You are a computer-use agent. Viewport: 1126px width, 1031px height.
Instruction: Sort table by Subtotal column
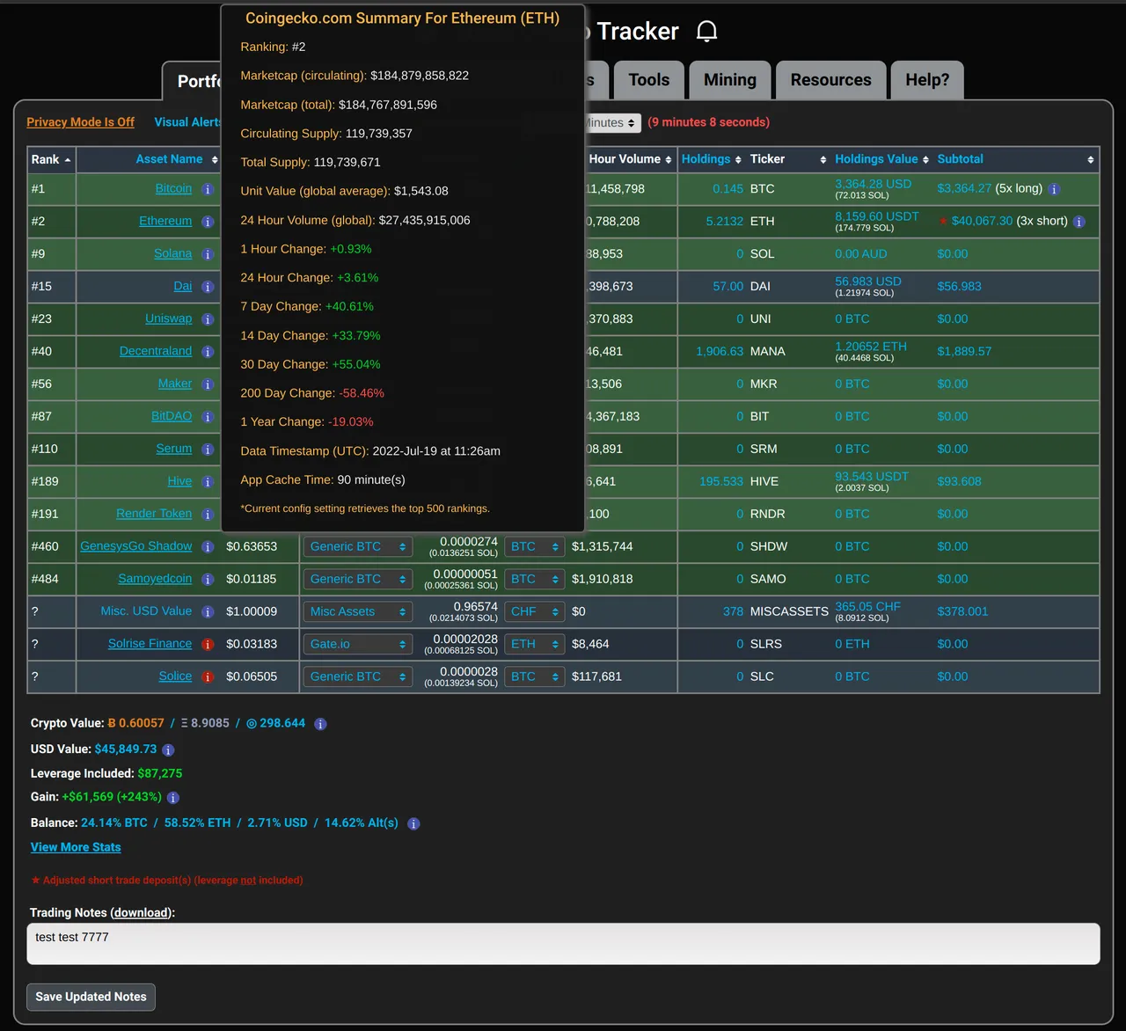point(1016,159)
